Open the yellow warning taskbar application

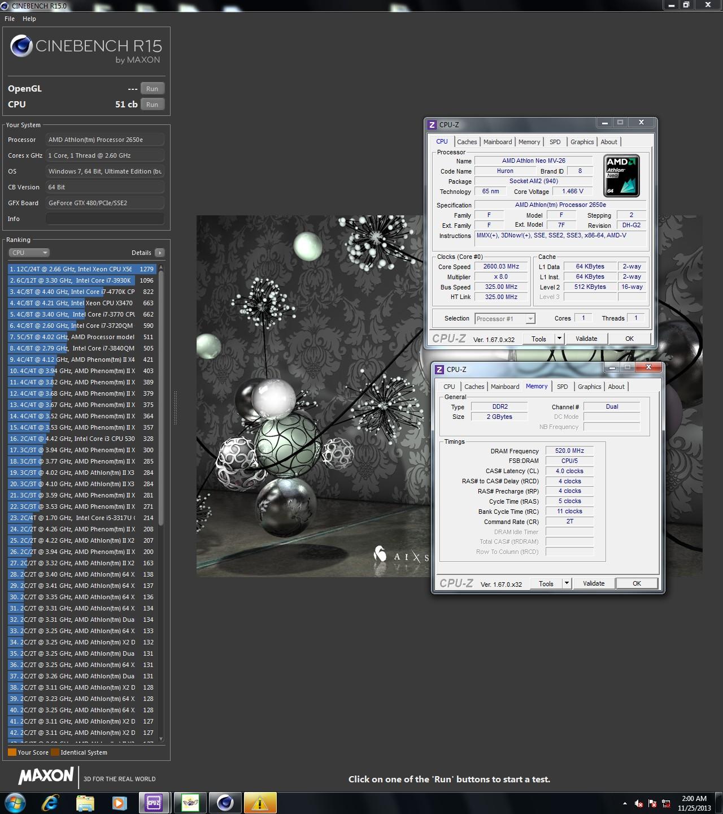point(260,803)
